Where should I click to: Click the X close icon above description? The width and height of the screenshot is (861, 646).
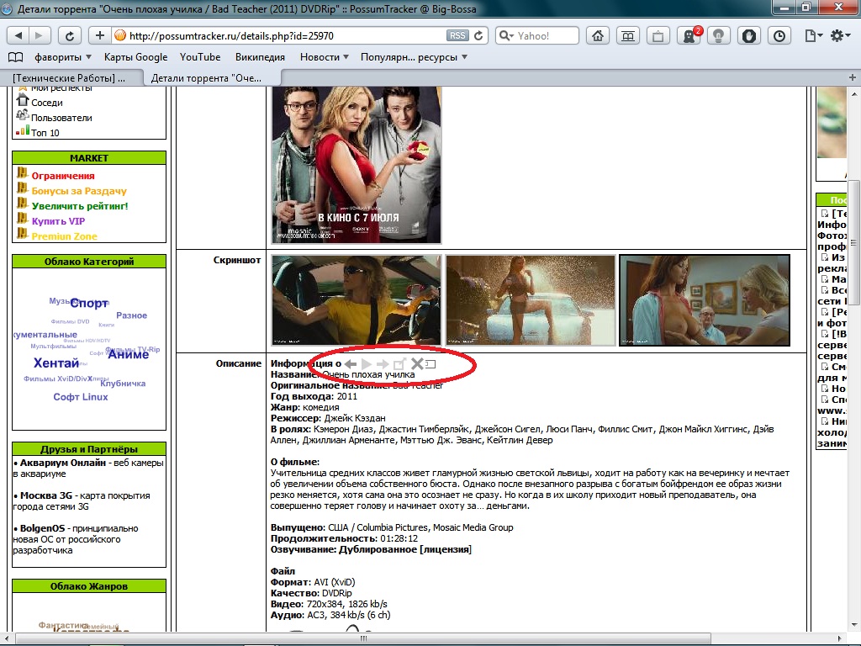(x=417, y=363)
